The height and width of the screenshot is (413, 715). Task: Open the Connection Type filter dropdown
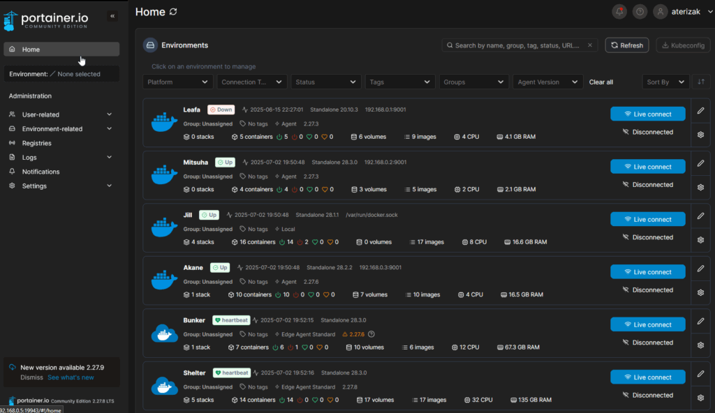(251, 82)
